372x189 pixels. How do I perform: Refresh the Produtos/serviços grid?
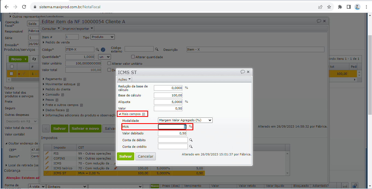pos(34,59)
